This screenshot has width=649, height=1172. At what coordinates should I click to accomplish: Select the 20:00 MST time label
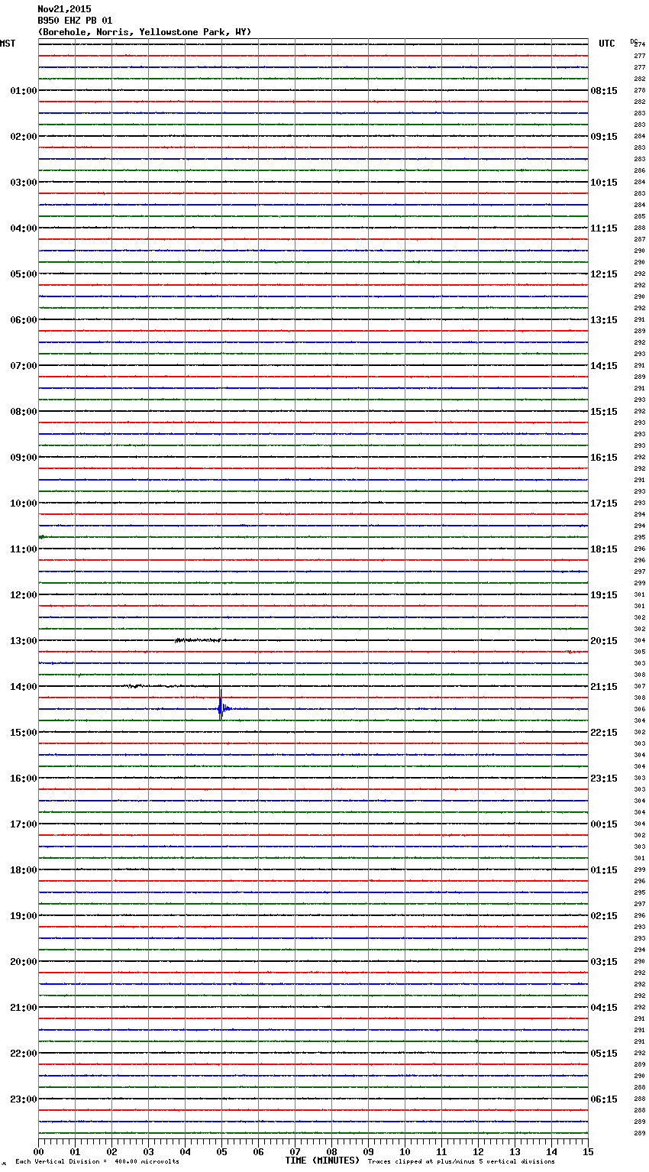tap(24, 962)
